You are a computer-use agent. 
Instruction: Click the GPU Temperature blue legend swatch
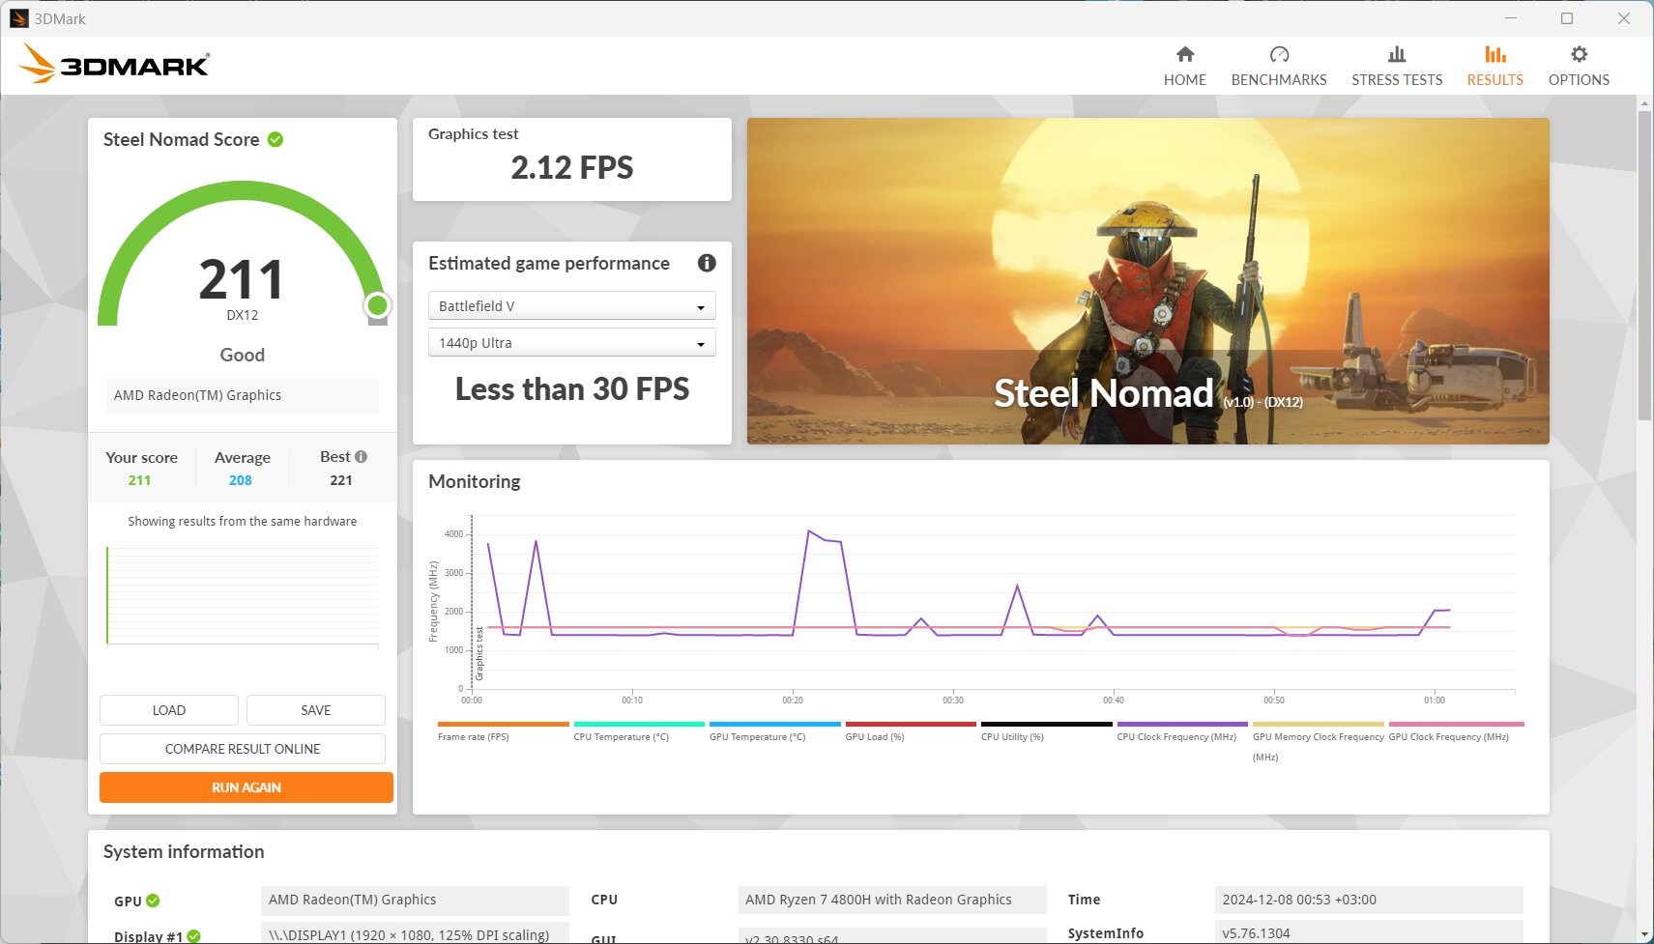(775, 724)
